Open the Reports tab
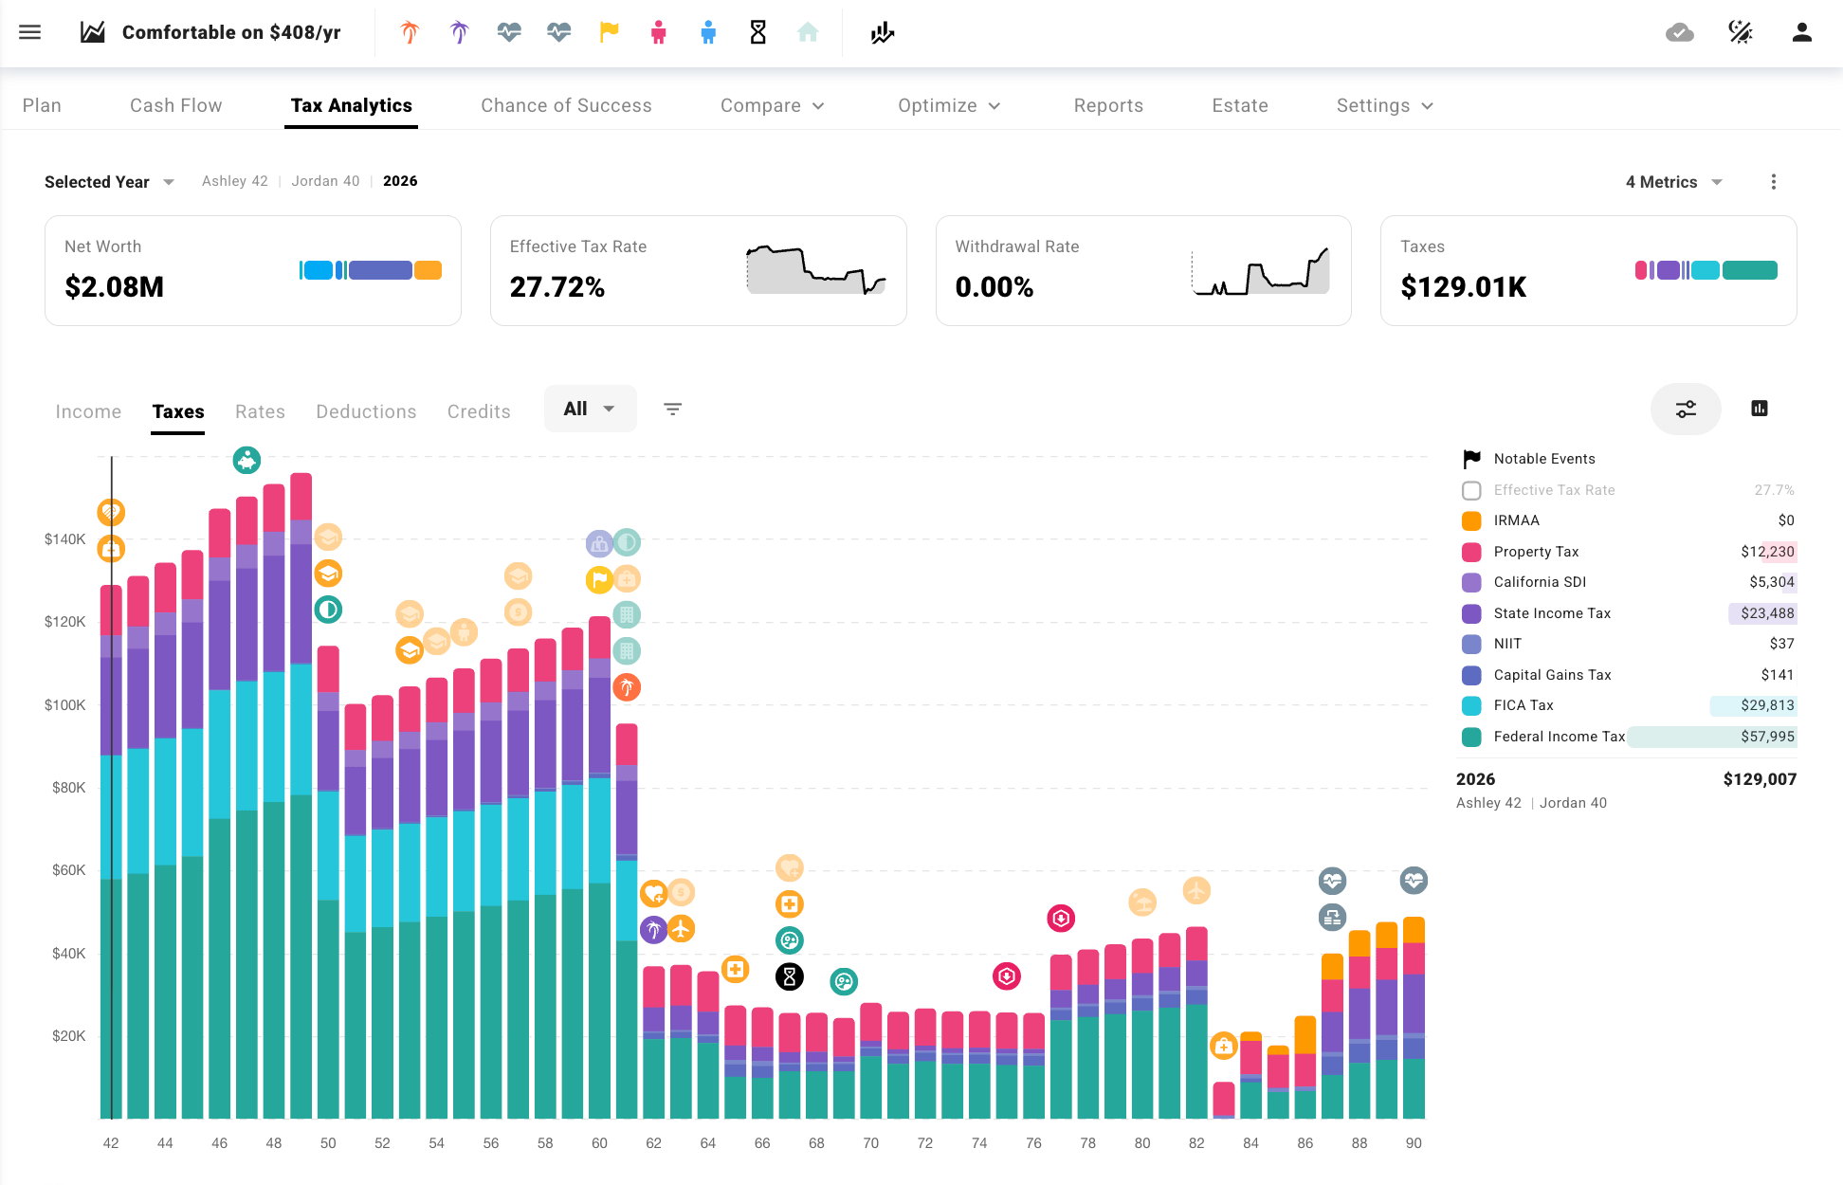 [x=1108, y=105]
